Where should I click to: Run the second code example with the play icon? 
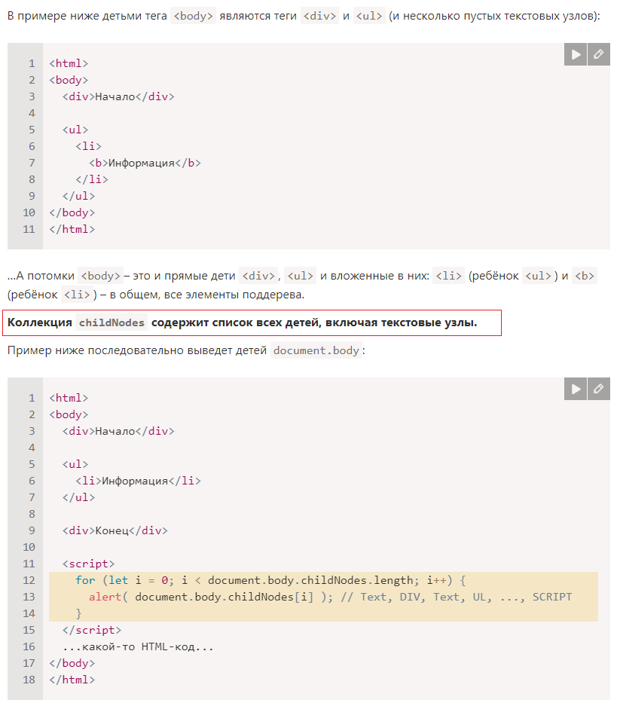(576, 389)
